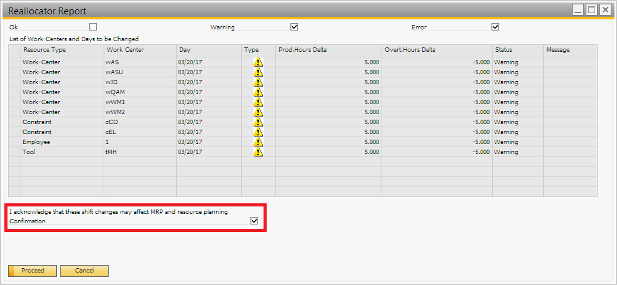
Task: Toggle the Confirmation acknowledgment checkbox
Action: coord(254,221)
